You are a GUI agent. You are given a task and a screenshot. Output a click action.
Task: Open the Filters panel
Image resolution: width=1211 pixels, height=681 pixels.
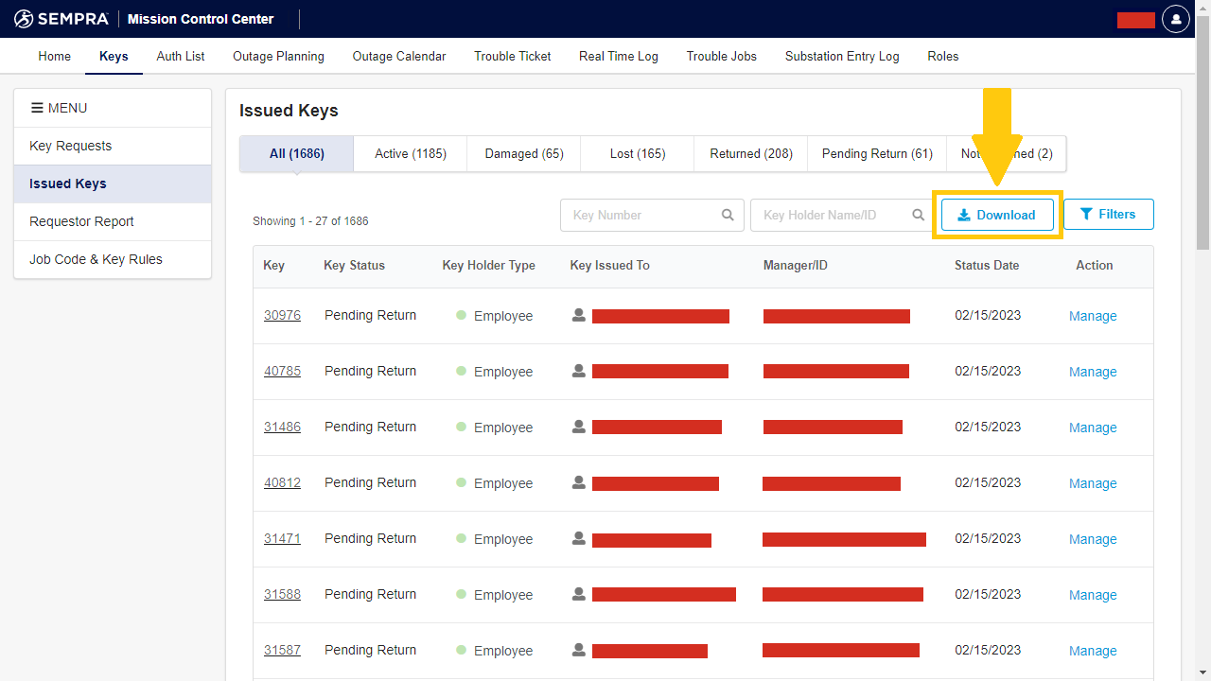click(1108, 215)
